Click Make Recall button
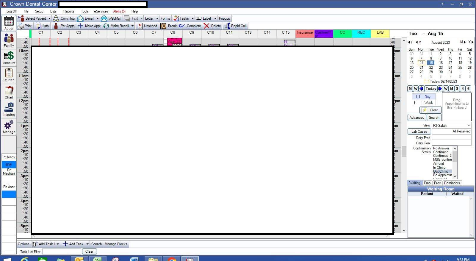476x261 pixels. point(117,26)
